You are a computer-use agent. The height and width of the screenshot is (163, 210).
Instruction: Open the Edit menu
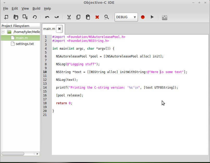pyautogui.click(x=15, y=8)
